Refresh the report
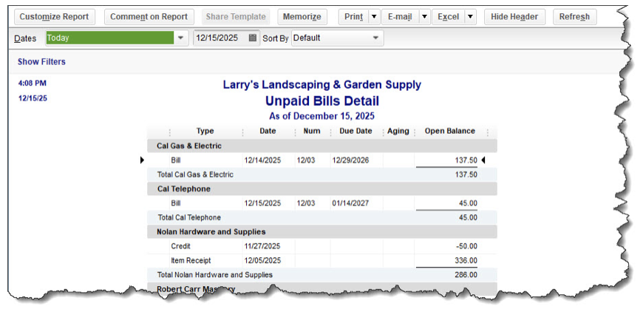This screenshot has height=309, width=643. (x=574, y=17)
